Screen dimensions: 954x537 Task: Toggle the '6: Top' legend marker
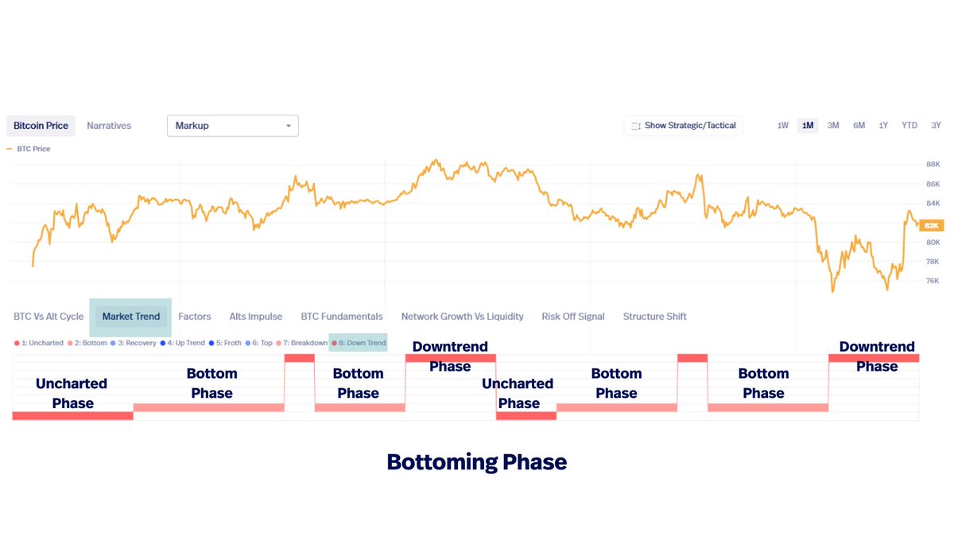pyautogui.click(x=247, y=343)
